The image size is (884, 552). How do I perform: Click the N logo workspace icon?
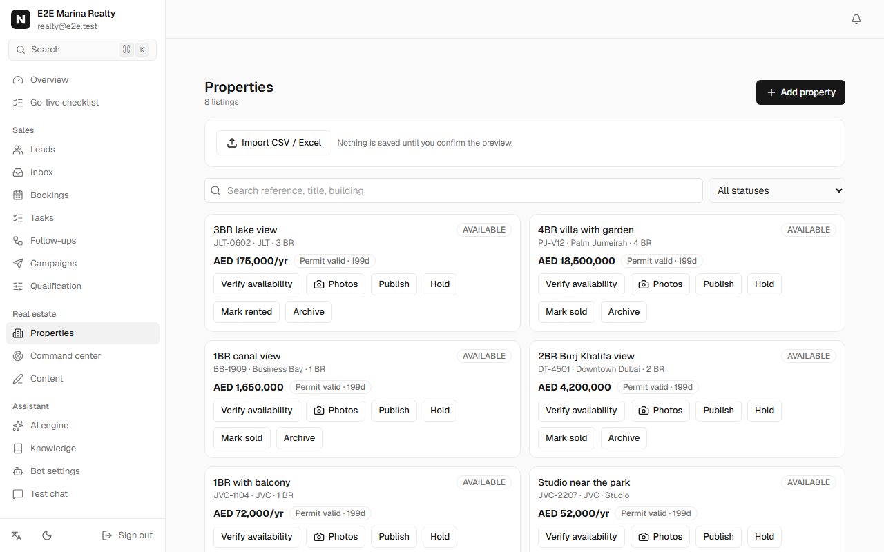pyautogui.click(x=21, y=19)
